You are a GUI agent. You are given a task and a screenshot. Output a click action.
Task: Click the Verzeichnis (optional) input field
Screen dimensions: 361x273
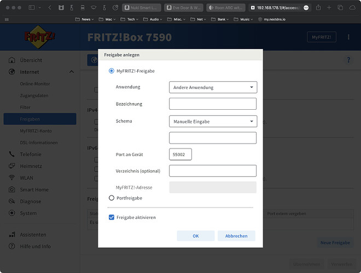[213, 171]
